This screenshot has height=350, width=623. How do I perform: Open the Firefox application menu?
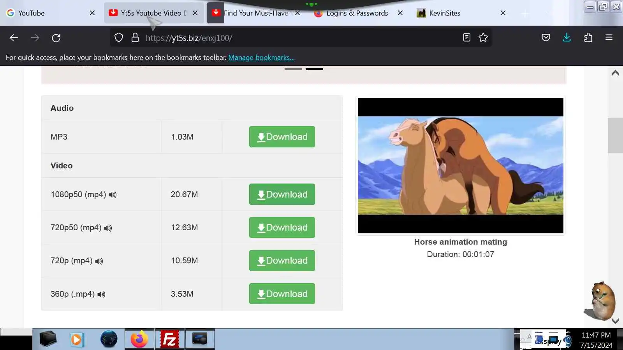tap(609, 37)
